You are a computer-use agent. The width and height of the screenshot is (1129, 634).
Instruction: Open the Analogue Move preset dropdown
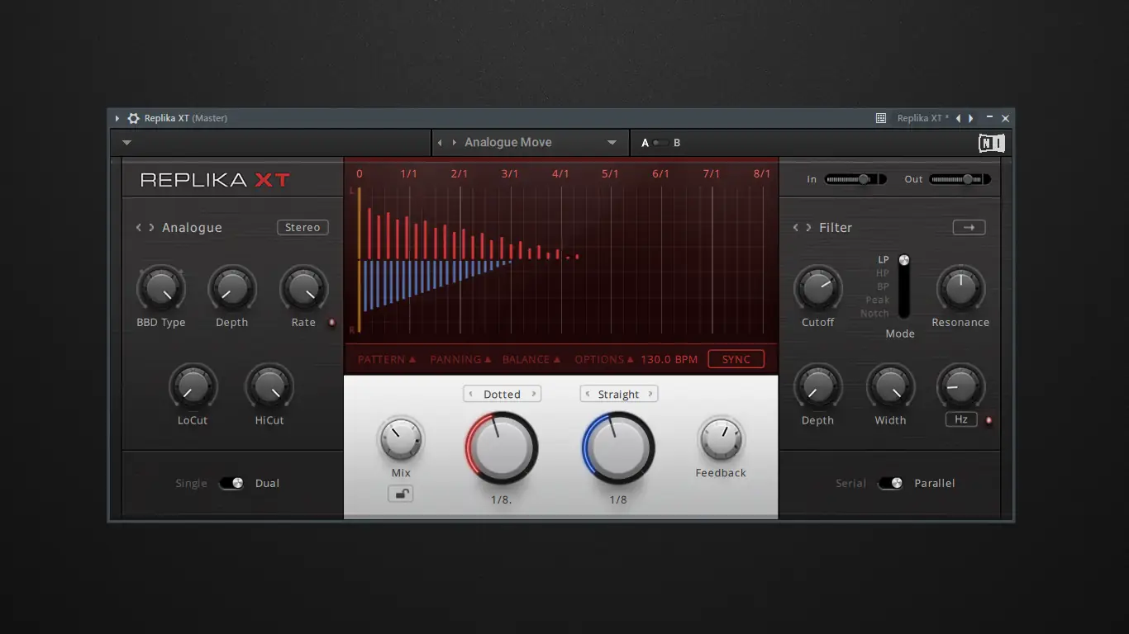coord(612,143)
